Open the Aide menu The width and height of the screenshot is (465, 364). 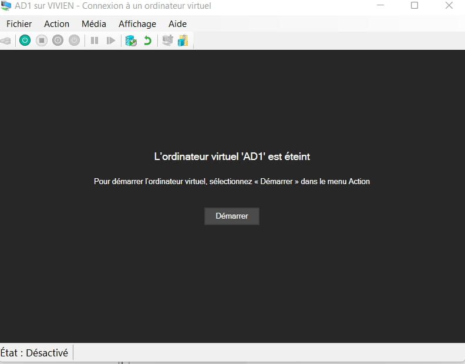pos(178,24)
